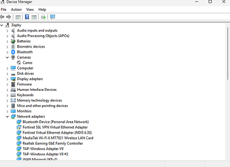This screenshot has width=230, height=167.
Task: Select Bluetooth Device (Personal Area Network)
Action: coord(56,122)
